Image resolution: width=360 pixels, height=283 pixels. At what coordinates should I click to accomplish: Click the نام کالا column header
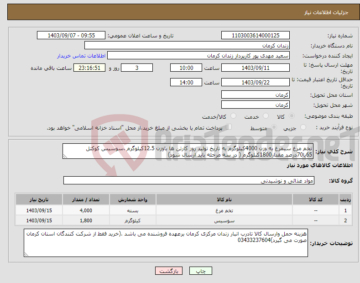pos(224,199)
